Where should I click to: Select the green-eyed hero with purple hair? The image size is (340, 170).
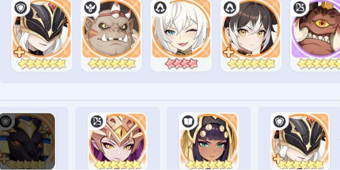point(208,141)
